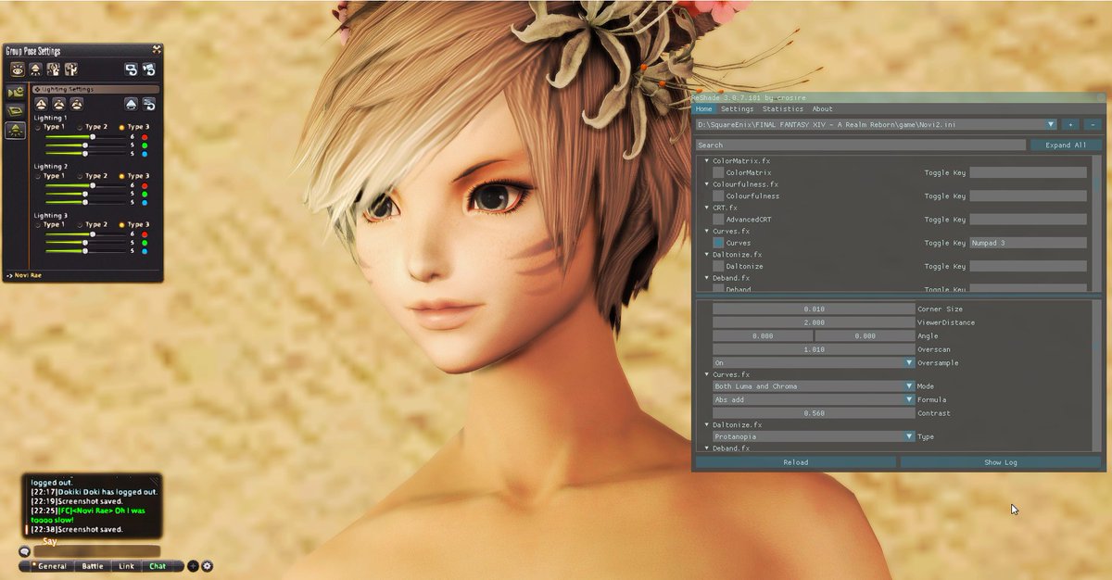The image size is (1112, 580).
Task: Open the ReShade Settings tab
Action: click(738, 109)
